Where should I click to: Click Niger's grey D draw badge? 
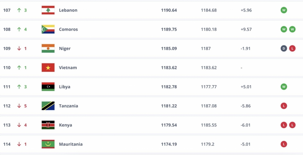coord(284,48)
